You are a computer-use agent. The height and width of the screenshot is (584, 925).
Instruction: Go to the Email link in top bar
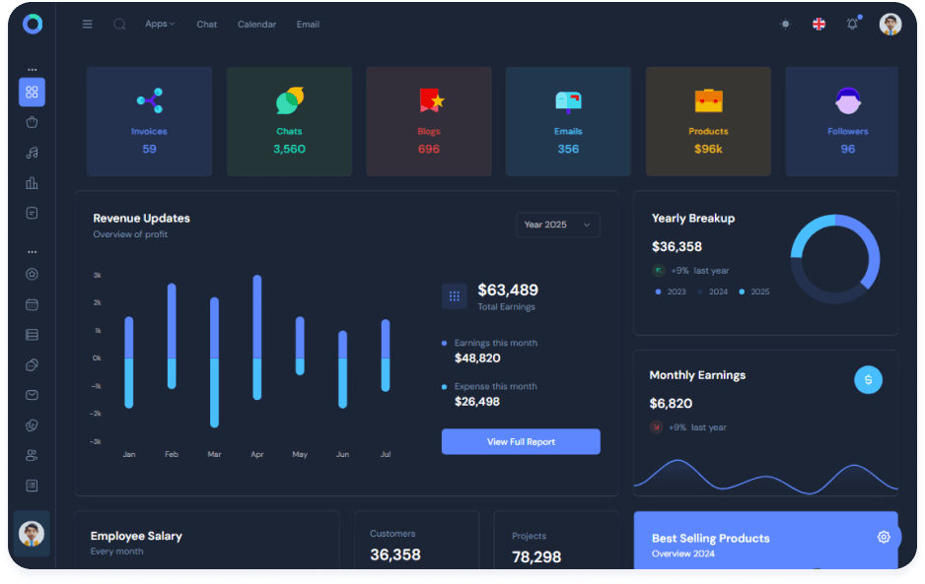point(308,25)
